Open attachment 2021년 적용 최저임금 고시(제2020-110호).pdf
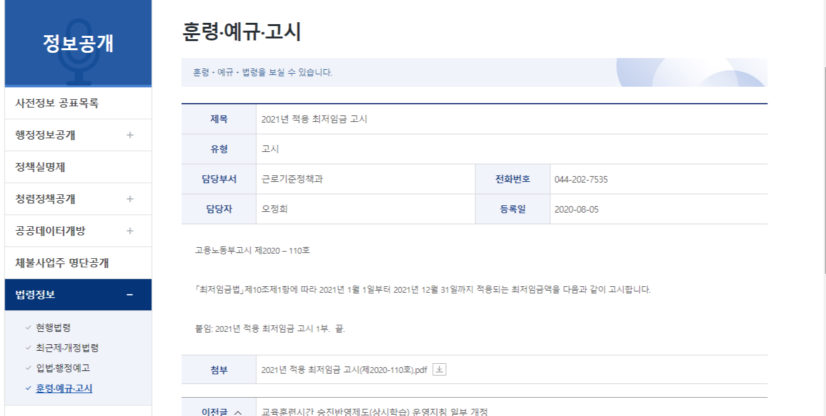 (344, 370)
